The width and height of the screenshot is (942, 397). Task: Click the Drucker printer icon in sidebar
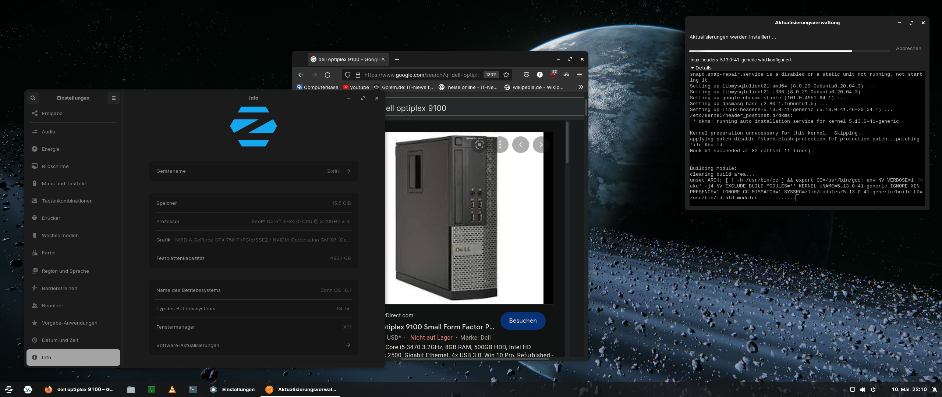35,218
